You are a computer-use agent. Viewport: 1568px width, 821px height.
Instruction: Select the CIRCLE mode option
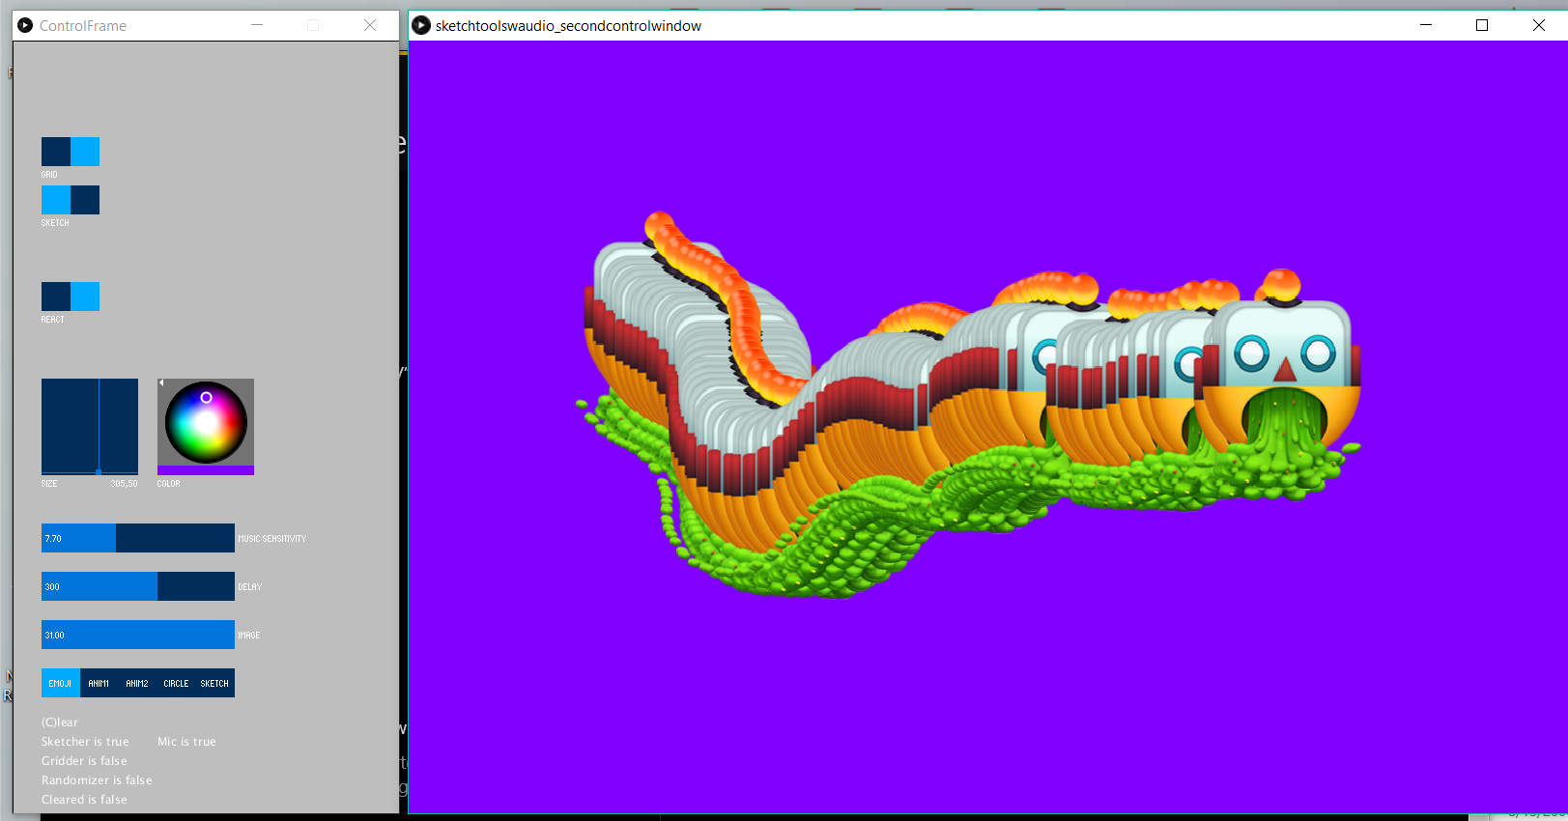[177, 683]
